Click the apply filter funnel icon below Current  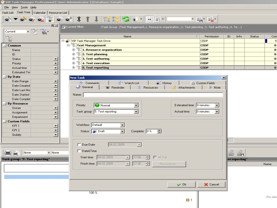[8, 38]
